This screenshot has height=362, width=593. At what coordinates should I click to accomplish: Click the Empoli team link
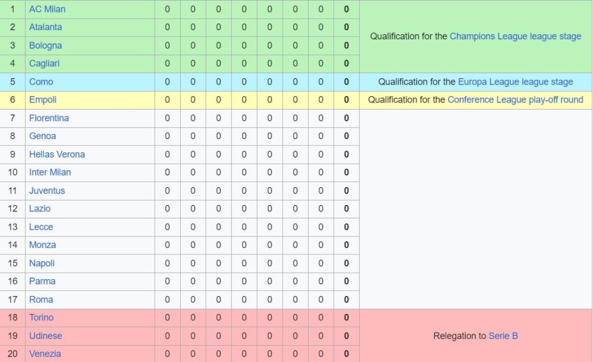[43, 100]
